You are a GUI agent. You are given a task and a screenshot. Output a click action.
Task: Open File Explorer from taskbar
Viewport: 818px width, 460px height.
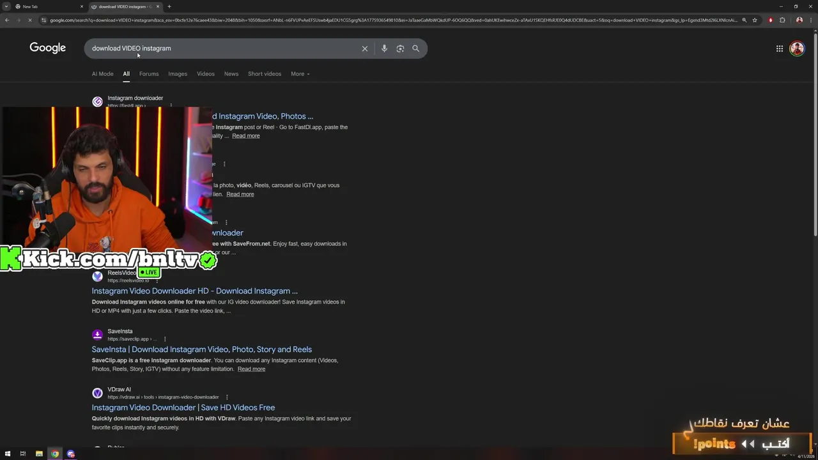pyautogui.click(x=39, y=454)
